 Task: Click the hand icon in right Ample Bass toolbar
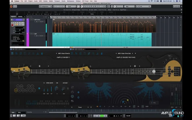click(x=102, y=53)
